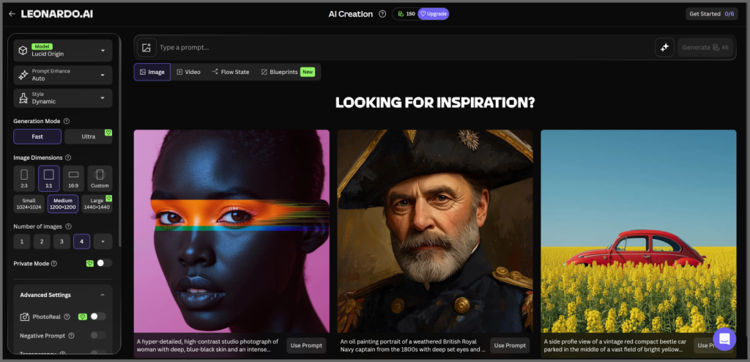Select the 1:1 square aspect ratio
The width and height of the screenshot is (750, 362).
[49, 179]
